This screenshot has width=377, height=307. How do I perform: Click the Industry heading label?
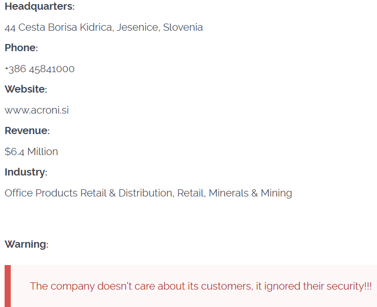pos(26,172)
